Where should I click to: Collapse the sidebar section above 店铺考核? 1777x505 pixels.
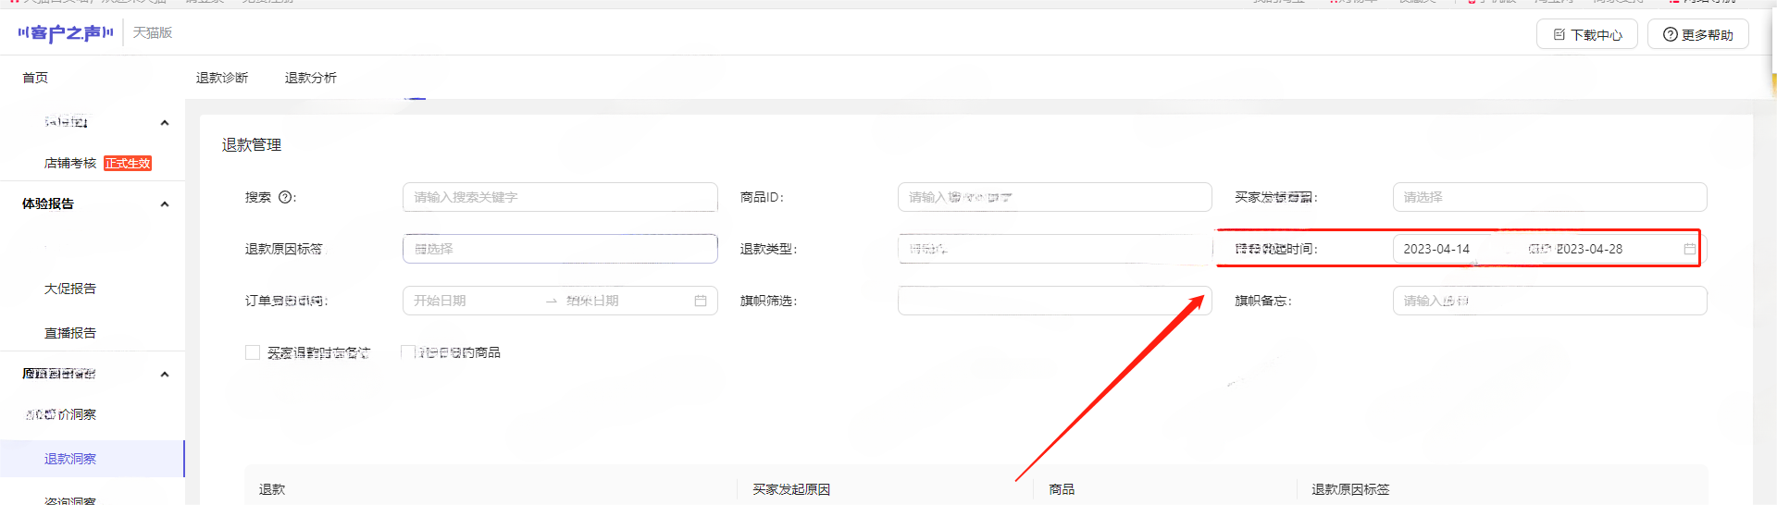(x=165, y=123)
